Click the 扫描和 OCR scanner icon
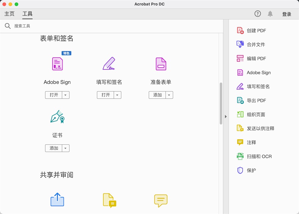 [x=240, y=156]
